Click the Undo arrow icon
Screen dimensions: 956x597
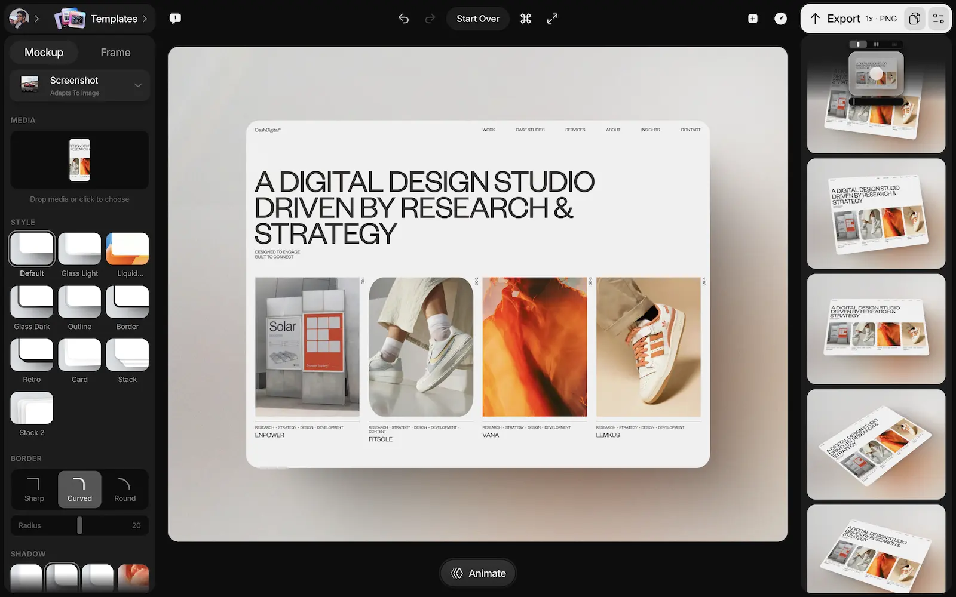(x=403, y=19)
